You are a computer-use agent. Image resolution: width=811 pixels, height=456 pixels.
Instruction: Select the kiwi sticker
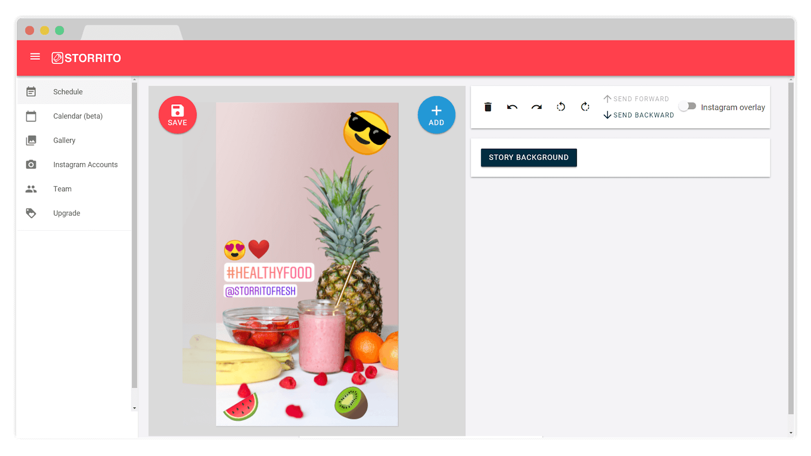click(x=351, y=403)
